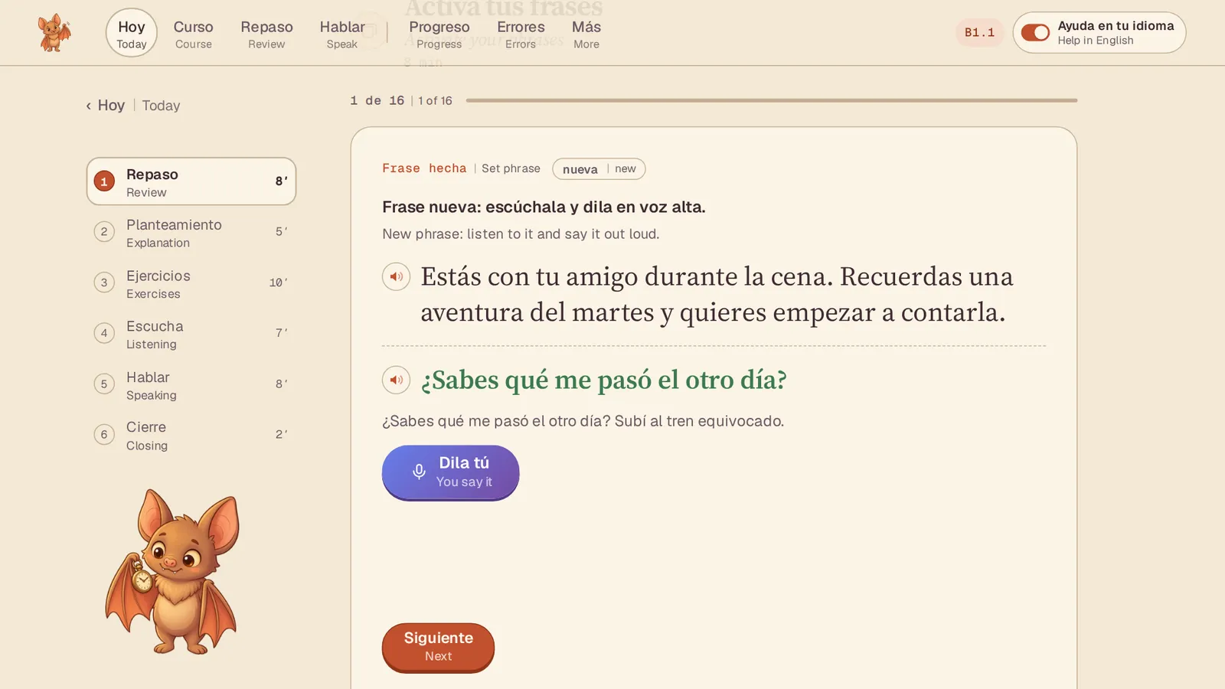Click the Siguiente / Next button
The image size is (1225, 689).
click(x=438, y=647)
